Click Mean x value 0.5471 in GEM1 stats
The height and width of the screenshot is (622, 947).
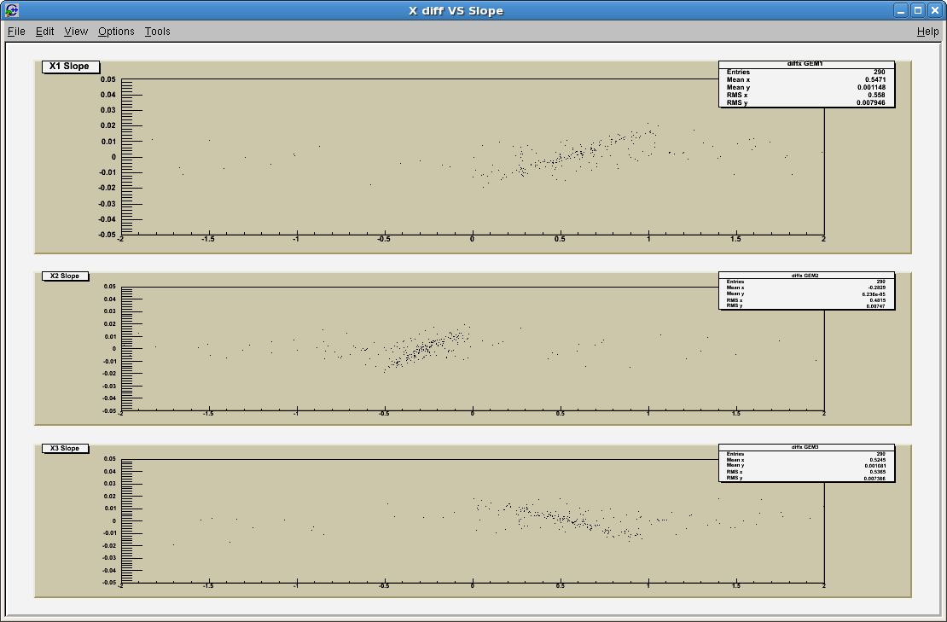pos(875,79)
